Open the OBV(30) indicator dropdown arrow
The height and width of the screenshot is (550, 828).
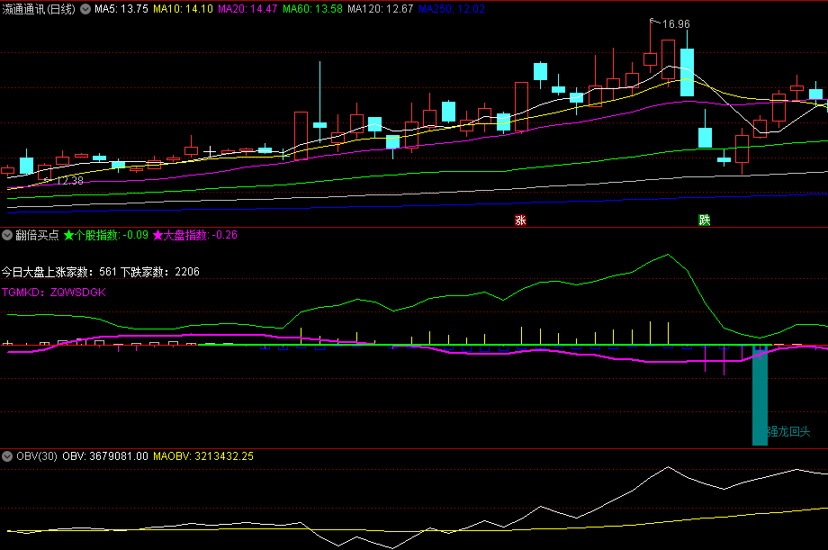7,456
